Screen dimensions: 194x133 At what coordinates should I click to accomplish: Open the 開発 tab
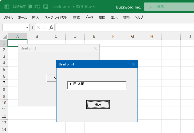126,17
